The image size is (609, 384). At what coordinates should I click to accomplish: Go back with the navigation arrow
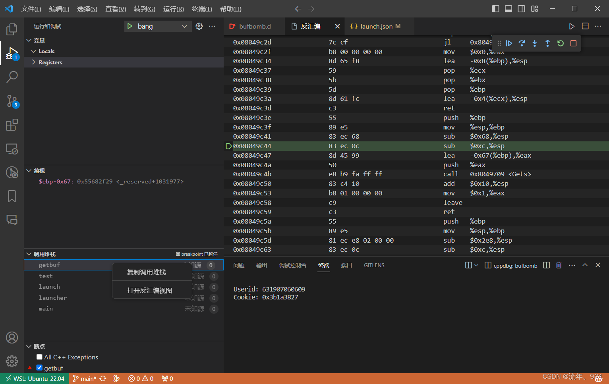[x=298, y=9]
